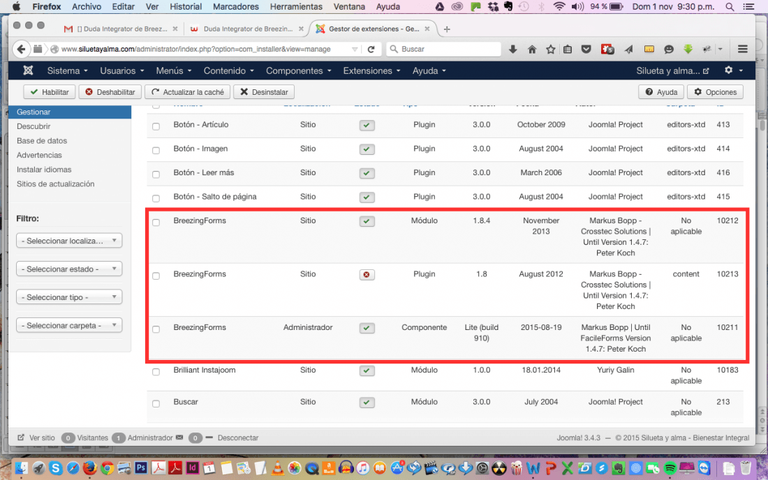Click the Habilitar button
Image resolution: width=768 pixels, height=480 pixels.
coord(50,92)
